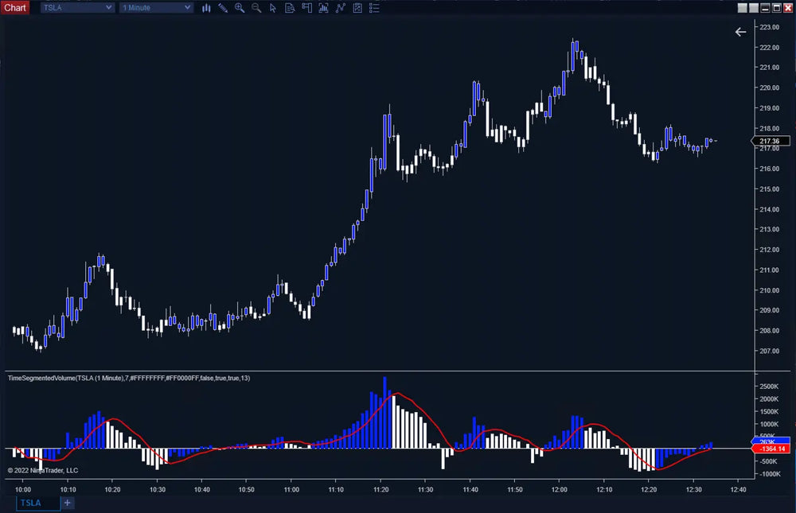The width and height of the screenshot is (796, 513).
Task: Select the pointer cursor tool
Action: click(273, 8)
